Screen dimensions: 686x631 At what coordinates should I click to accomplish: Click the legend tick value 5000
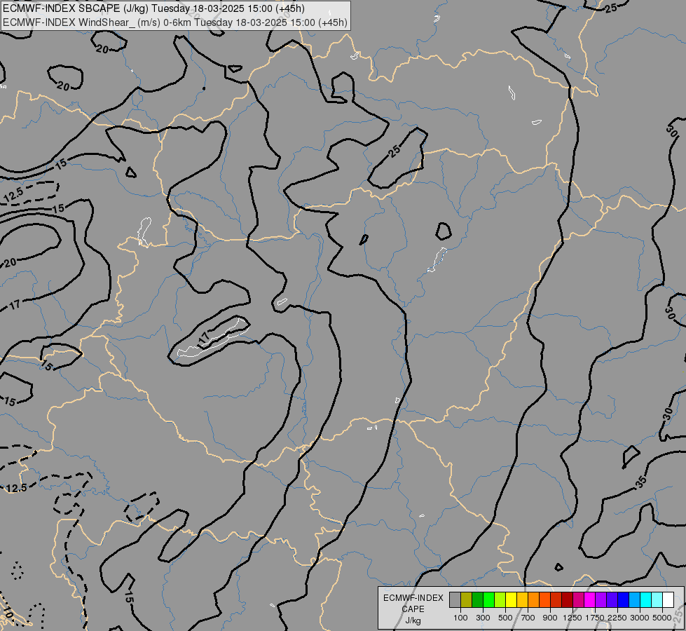(x=662, y=618)
